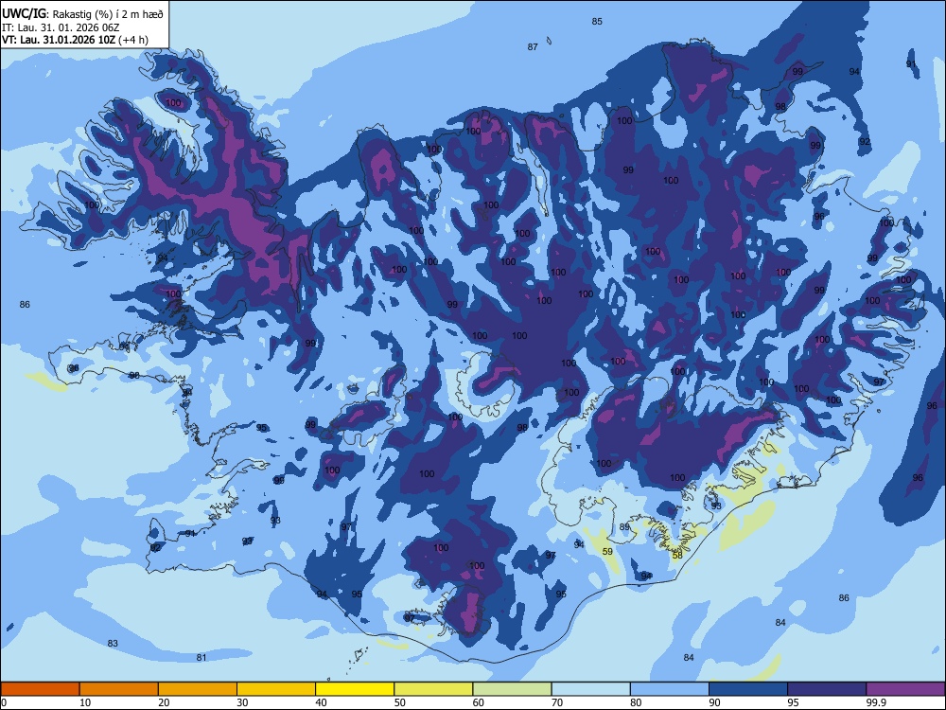Click the purple above-99.9 legend swatch
Image resolution: width=946 pixels, height=710 pixels.
coord(905,689)
